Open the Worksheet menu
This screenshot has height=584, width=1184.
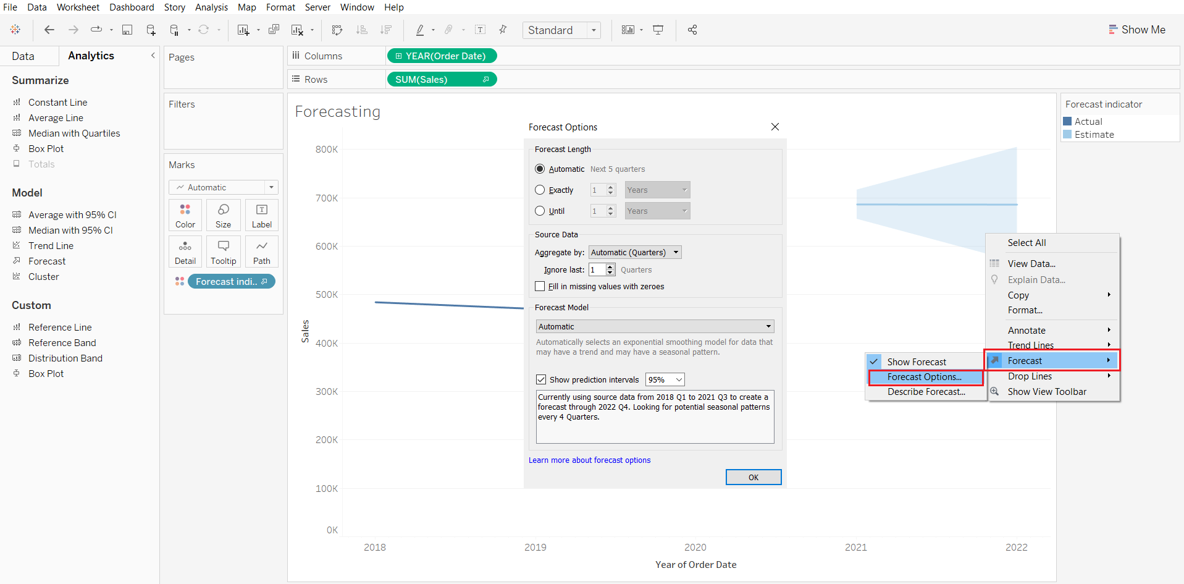coord(78,7)
